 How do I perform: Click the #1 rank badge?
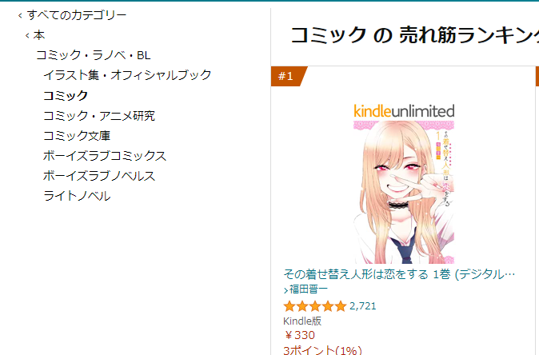pos(289,76)
